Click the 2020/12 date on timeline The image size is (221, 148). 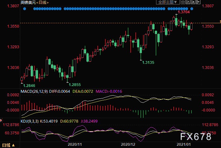[127, 144]
